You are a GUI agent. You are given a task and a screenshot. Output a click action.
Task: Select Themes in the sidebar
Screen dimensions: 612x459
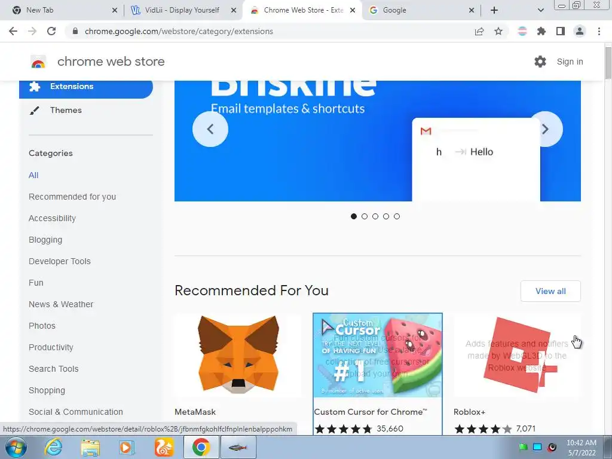(66, 110)
